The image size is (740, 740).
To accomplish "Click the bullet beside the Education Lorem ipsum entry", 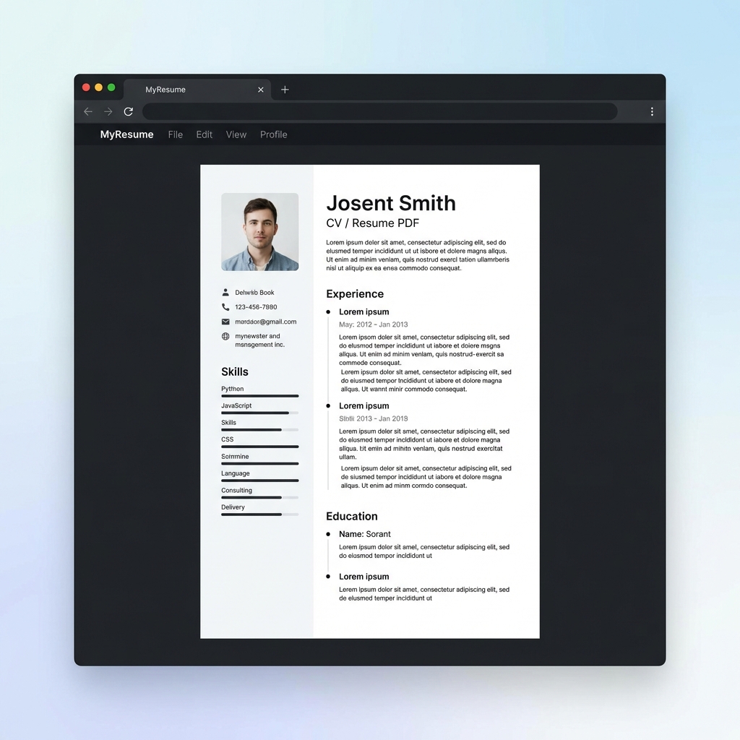I will tap(330, 577).
